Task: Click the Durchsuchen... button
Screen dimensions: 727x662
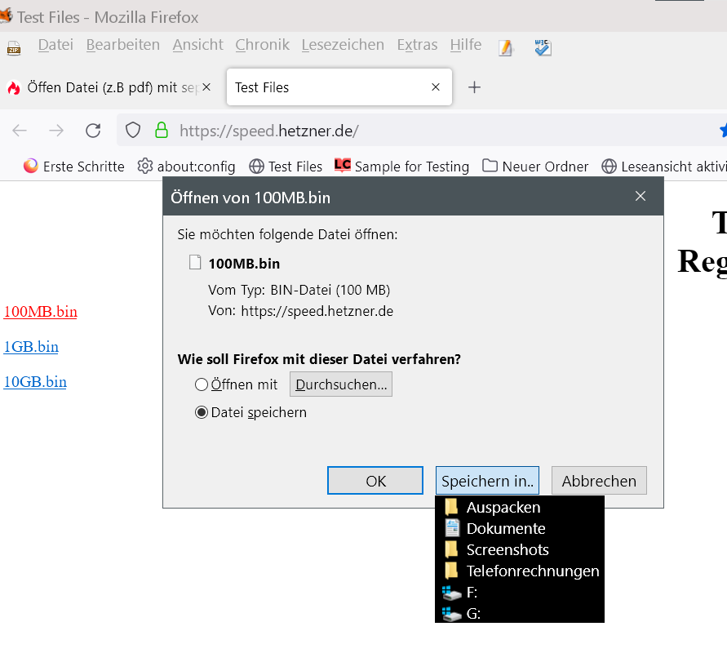Action: click(341, 384)
